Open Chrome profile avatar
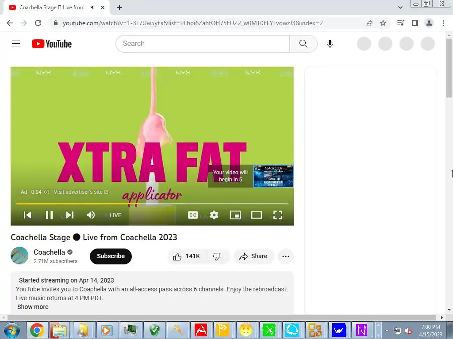453x339 pixels. tap(429, 23)
